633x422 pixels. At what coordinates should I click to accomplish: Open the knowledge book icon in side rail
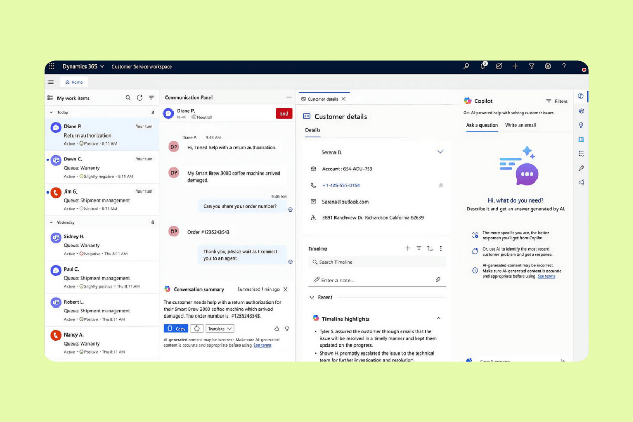click(x=581, y=140)
